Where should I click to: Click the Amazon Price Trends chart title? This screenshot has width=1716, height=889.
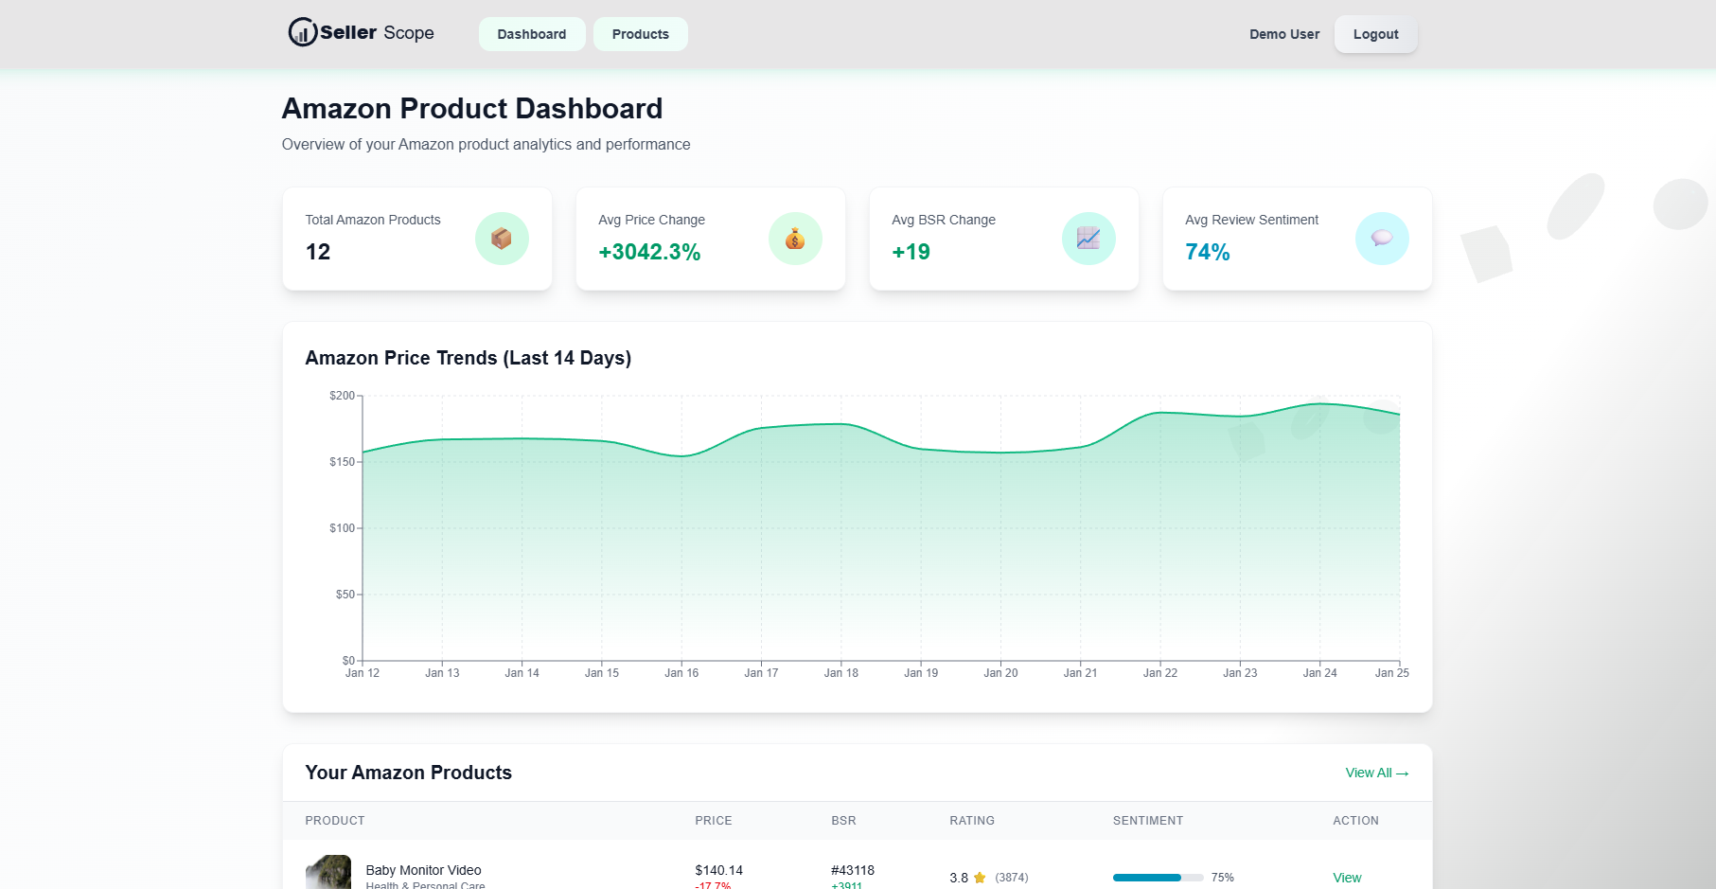click(x=468, y=358)
